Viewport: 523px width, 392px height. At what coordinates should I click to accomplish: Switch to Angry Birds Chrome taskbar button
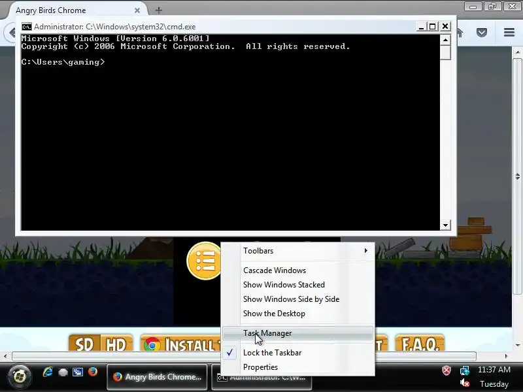coord(157,377)
